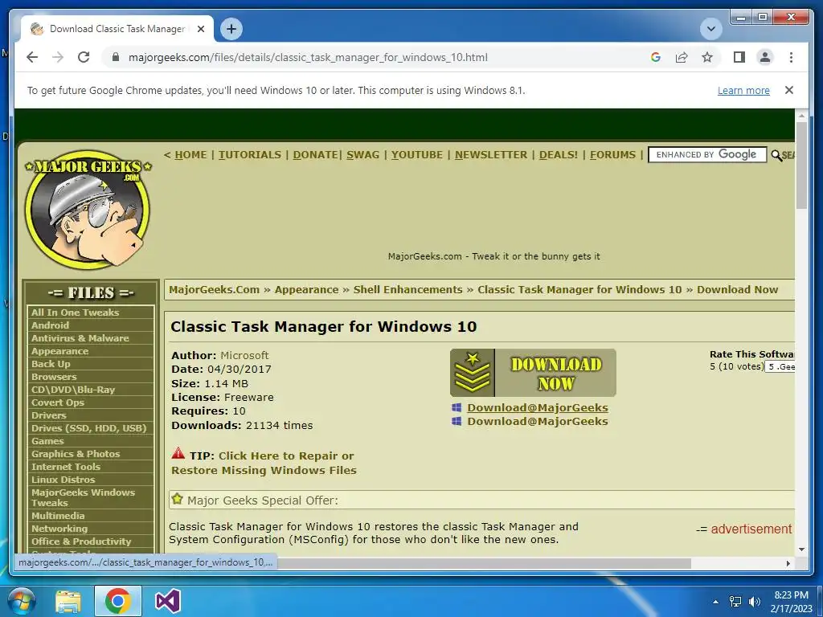This screenshot has height=617, width=823.
Task: Show hidden tray icons arrow
Action: tap(715, 601)
